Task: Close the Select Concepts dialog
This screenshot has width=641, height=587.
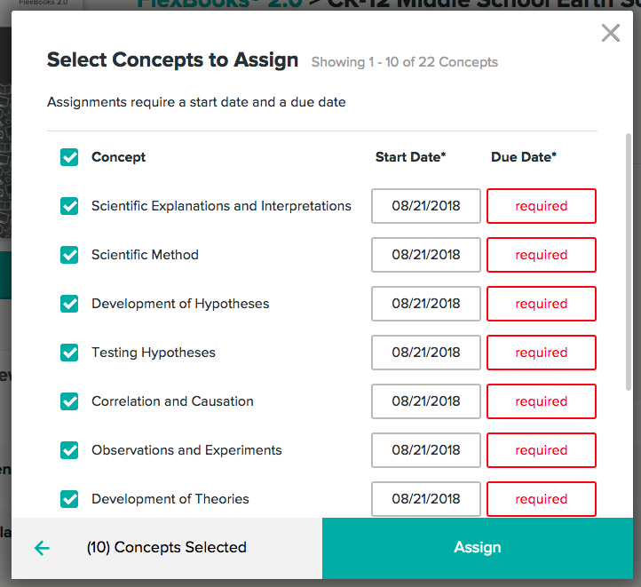Action: click(x=611, y=34)
